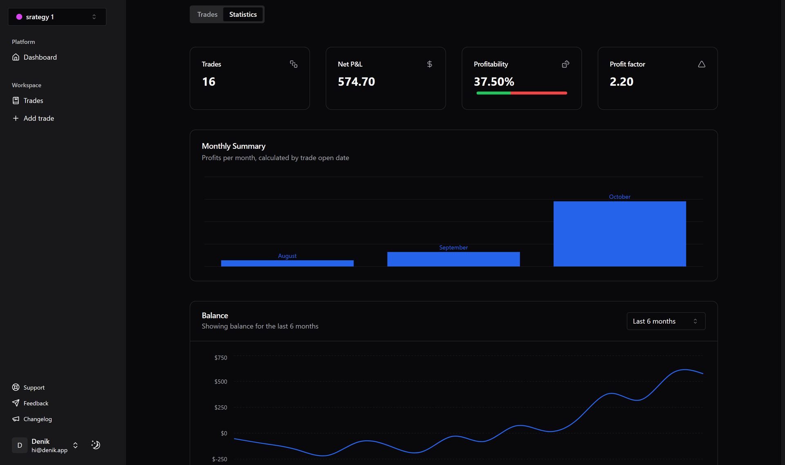Screen dimensions: 785x465
Task: Click the icon on the Trades stat card
Action: coord(294,64)
